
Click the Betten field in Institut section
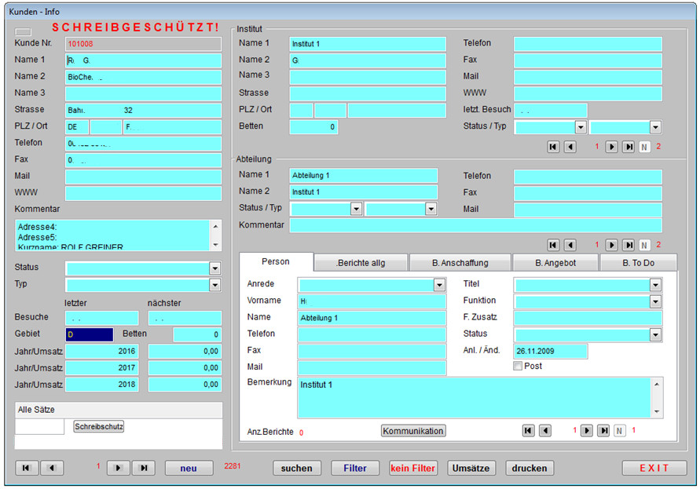click(313, 127)
